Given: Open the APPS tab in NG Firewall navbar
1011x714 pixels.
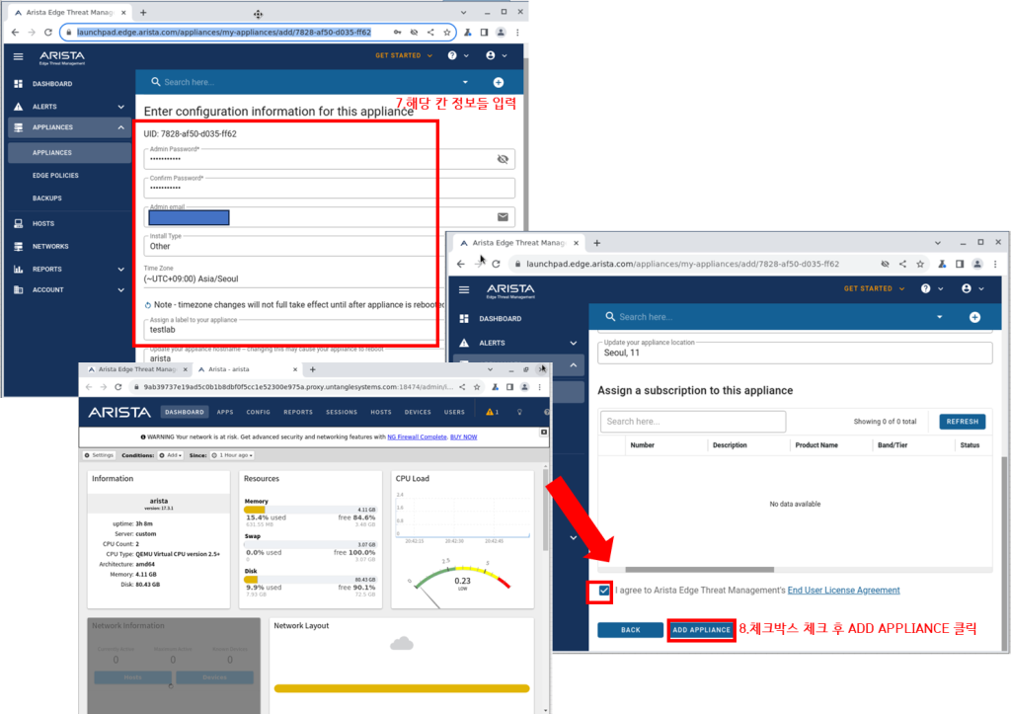Looking at the screenshot, I should coord(225,412).
